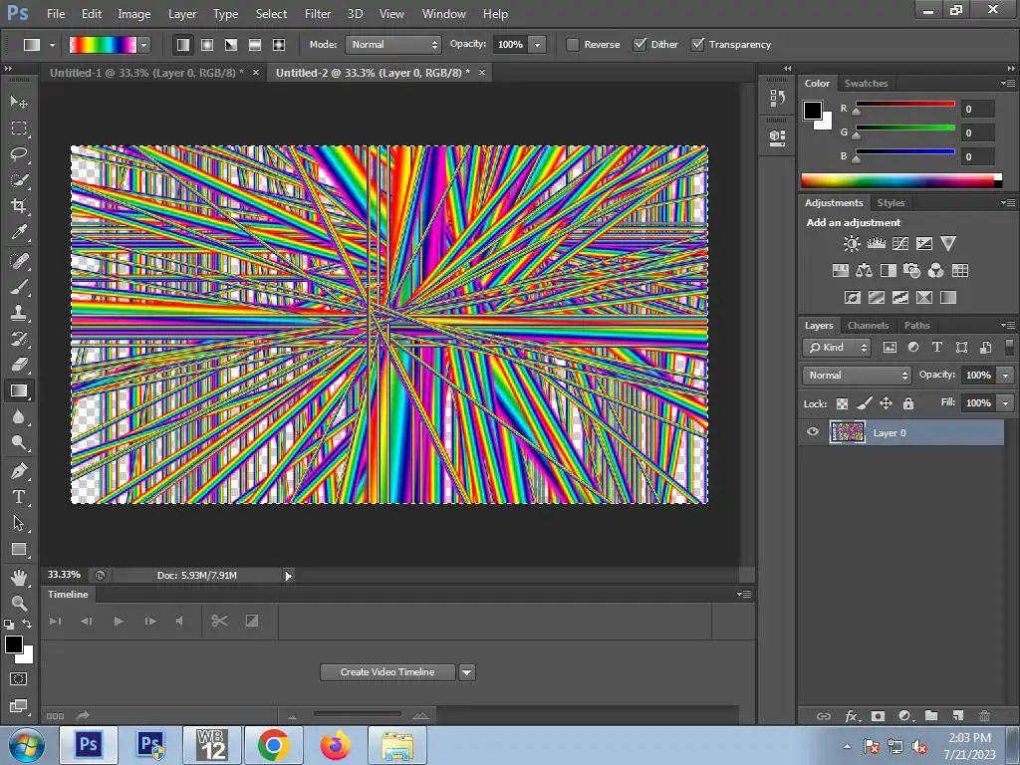
Task: Click the red R color slider
Action: pyautogui.click(x=904, y=104)
